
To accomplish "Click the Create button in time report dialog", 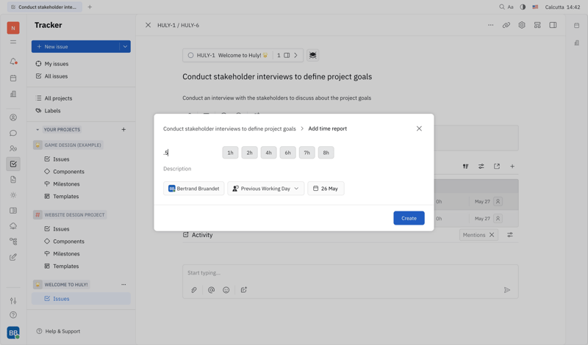I will coord(409,218).
